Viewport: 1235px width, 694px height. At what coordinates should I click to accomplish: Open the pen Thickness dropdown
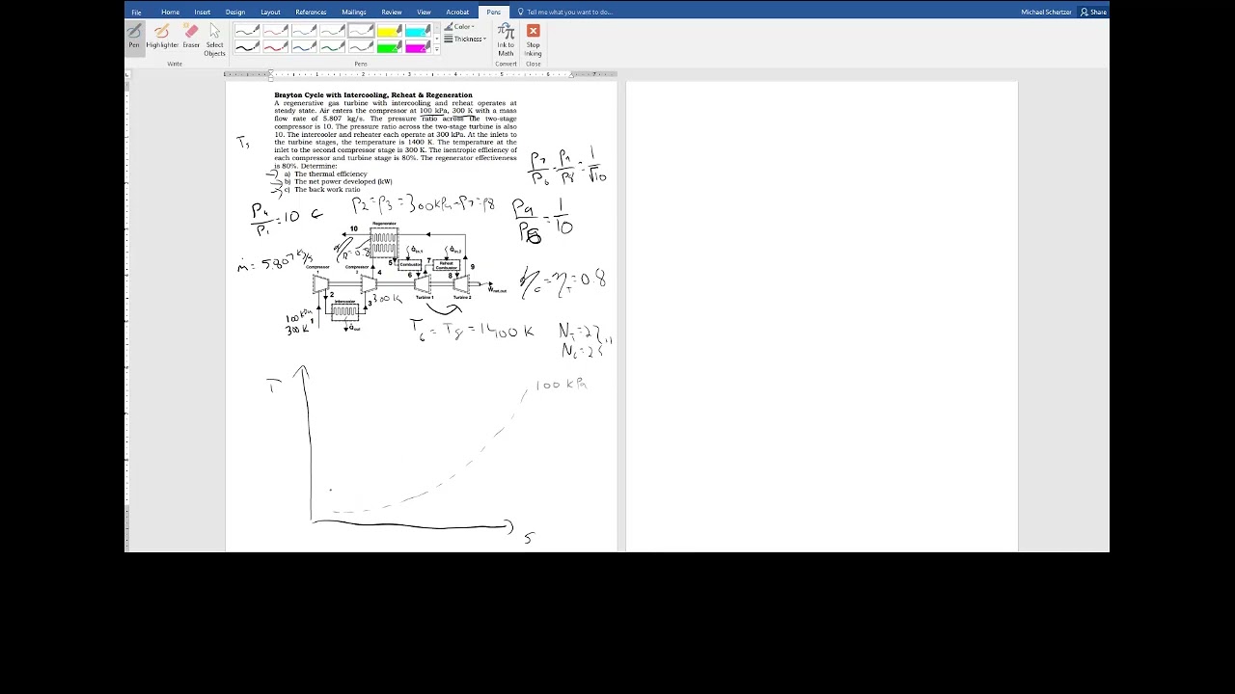point(465,40)
